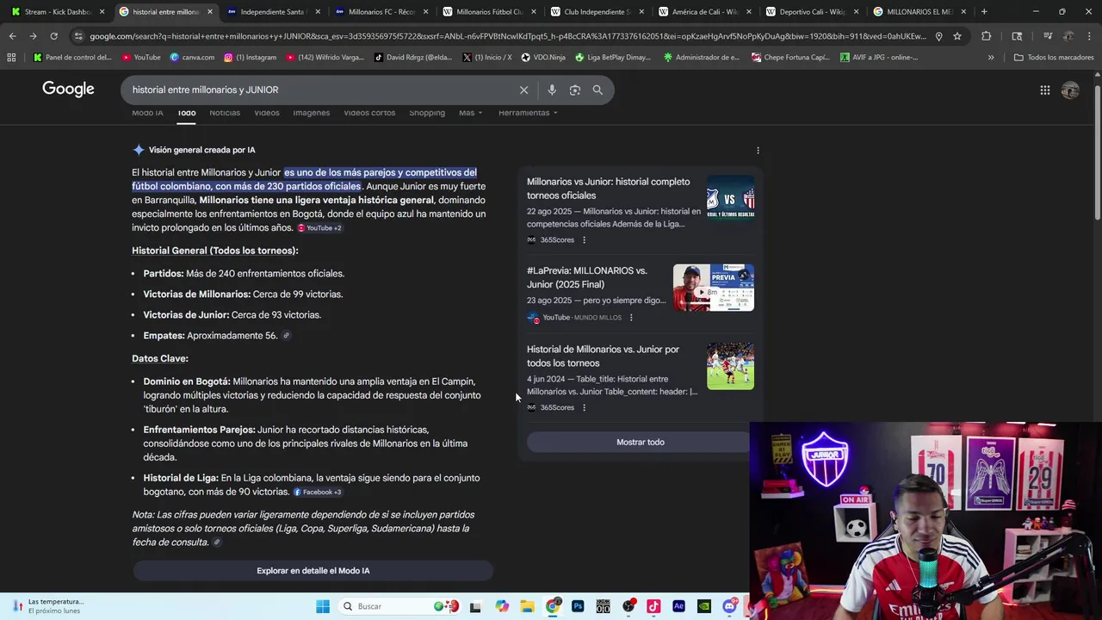Open the TikTok taskbar icon
The height and width of the screenshot is (620, 1102).
point(653,606)
